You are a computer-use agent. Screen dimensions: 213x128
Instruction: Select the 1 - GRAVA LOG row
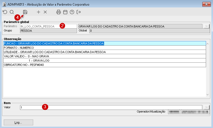coord(105,61)
